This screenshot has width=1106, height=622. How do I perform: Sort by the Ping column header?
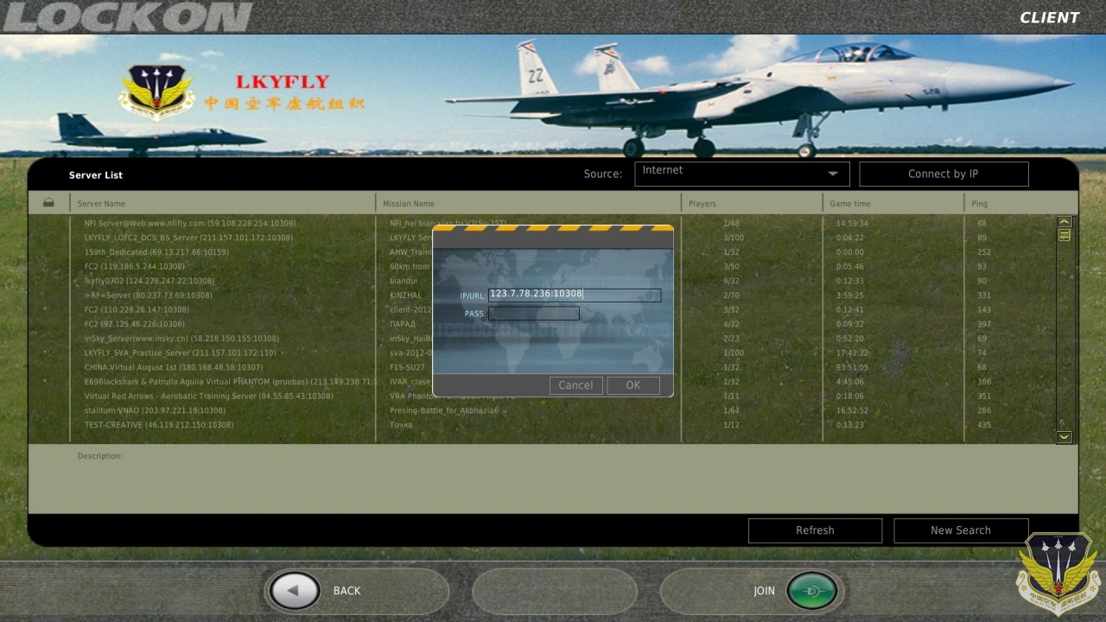pyautogui.click(x=979, y=204)
